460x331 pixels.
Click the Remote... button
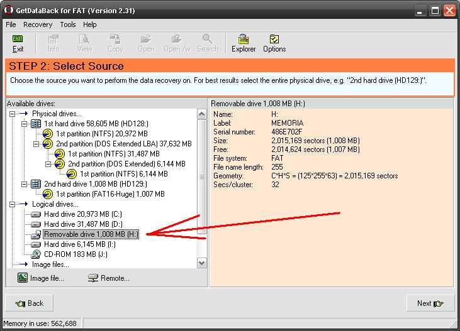pos(109,278)
